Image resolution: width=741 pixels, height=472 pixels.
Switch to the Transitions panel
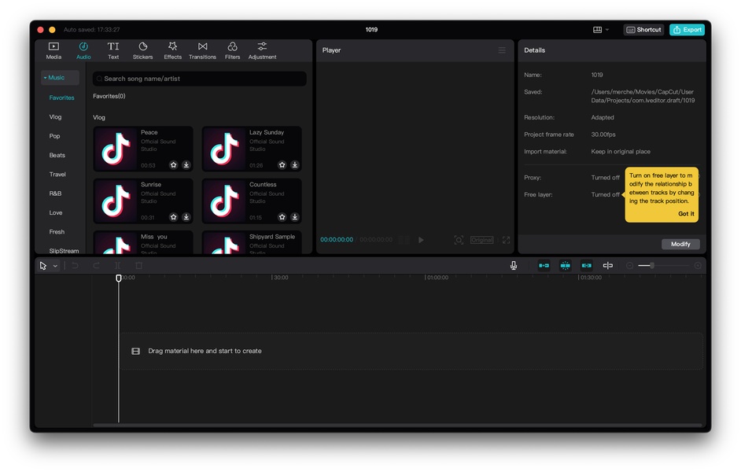[202, 50]
